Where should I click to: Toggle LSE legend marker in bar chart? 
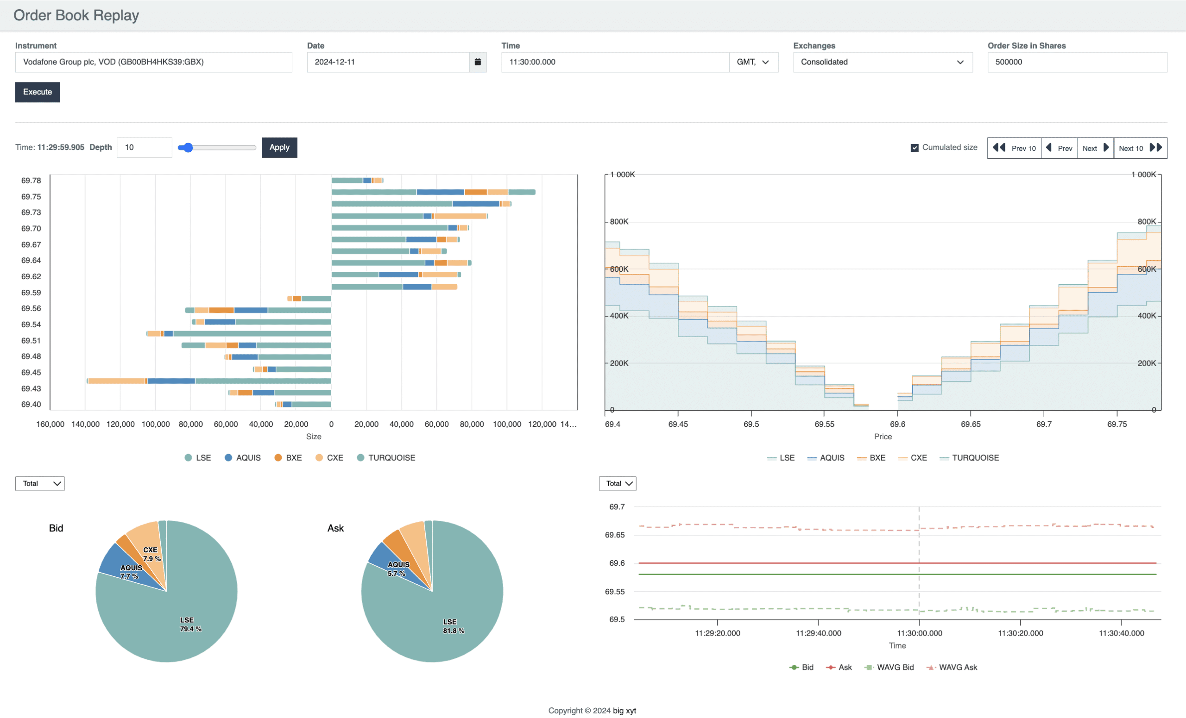(188, 458)
